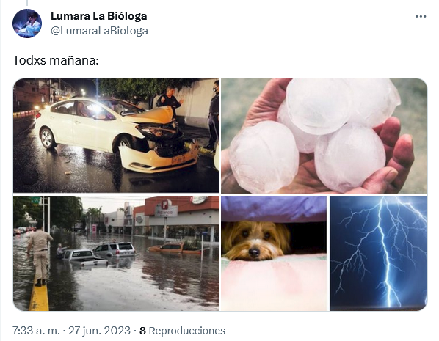
Task: Click the 8 Reproducciones view count
Action: click(x=182, y=331)
